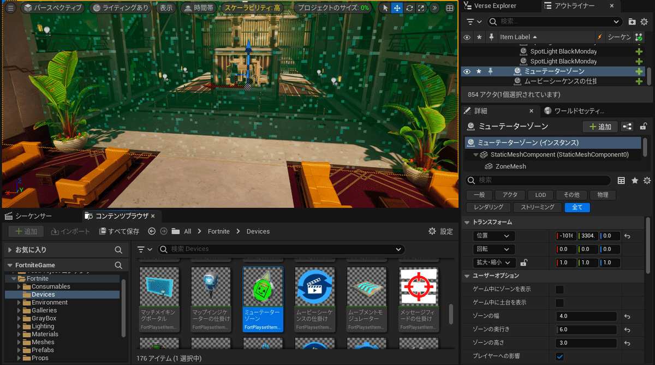Click Content Browser 追加 button
Viewport: 655px width, 365px height.
[x=26, y=231]
